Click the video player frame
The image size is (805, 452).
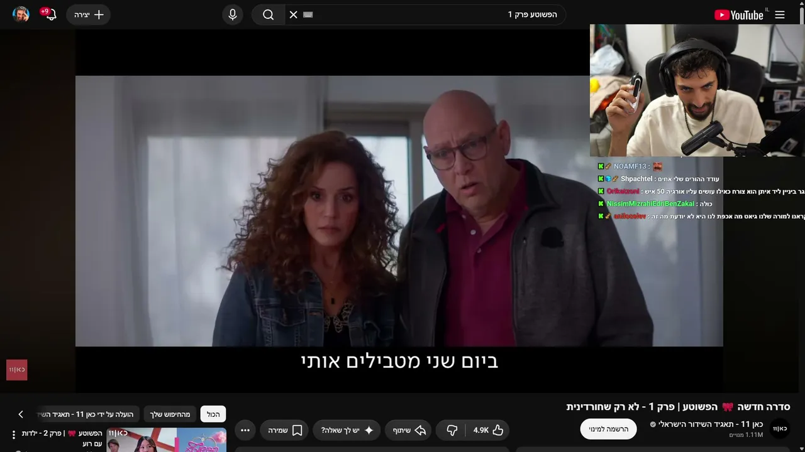(399, 211)
